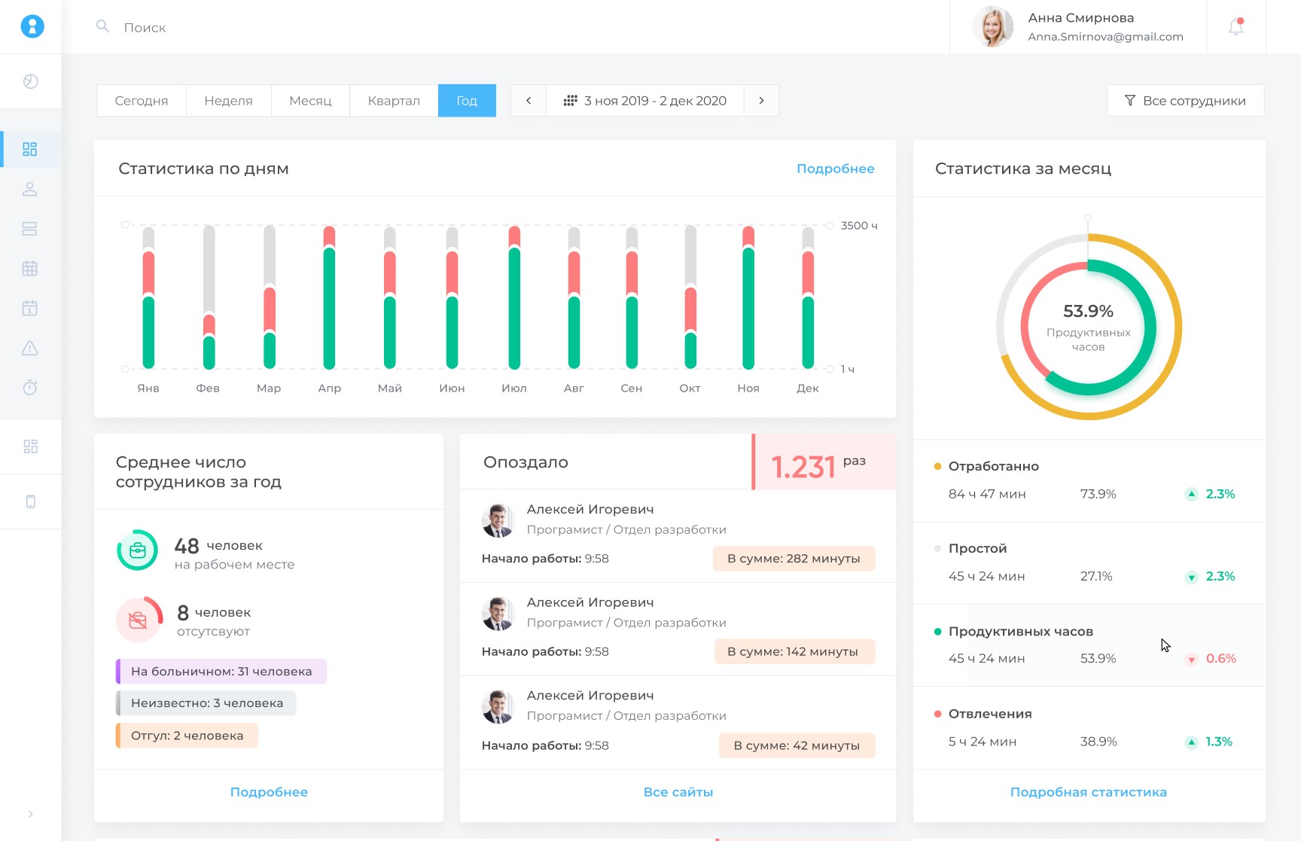Open the stopwatch timer icon in sidebar
This screenshot has height=841, width=1301.
[x=30, y=388]
